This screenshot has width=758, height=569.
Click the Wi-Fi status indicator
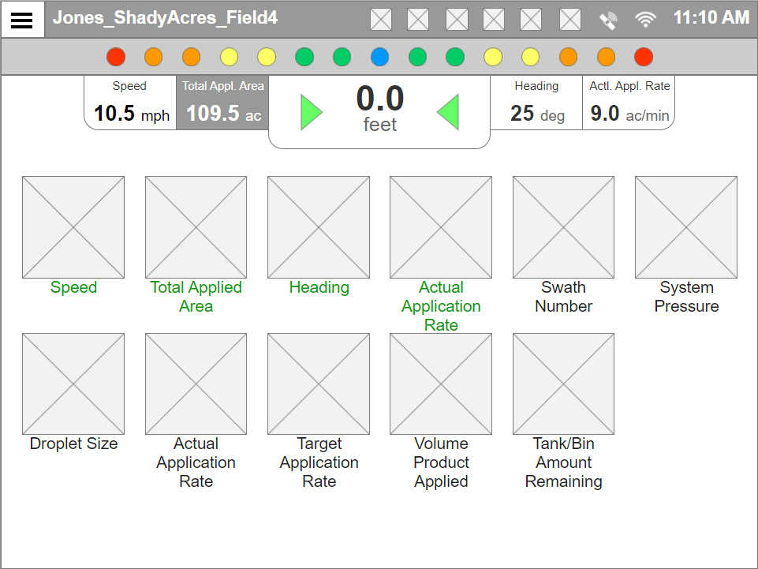pyautogui.click(x=646, y=18)
